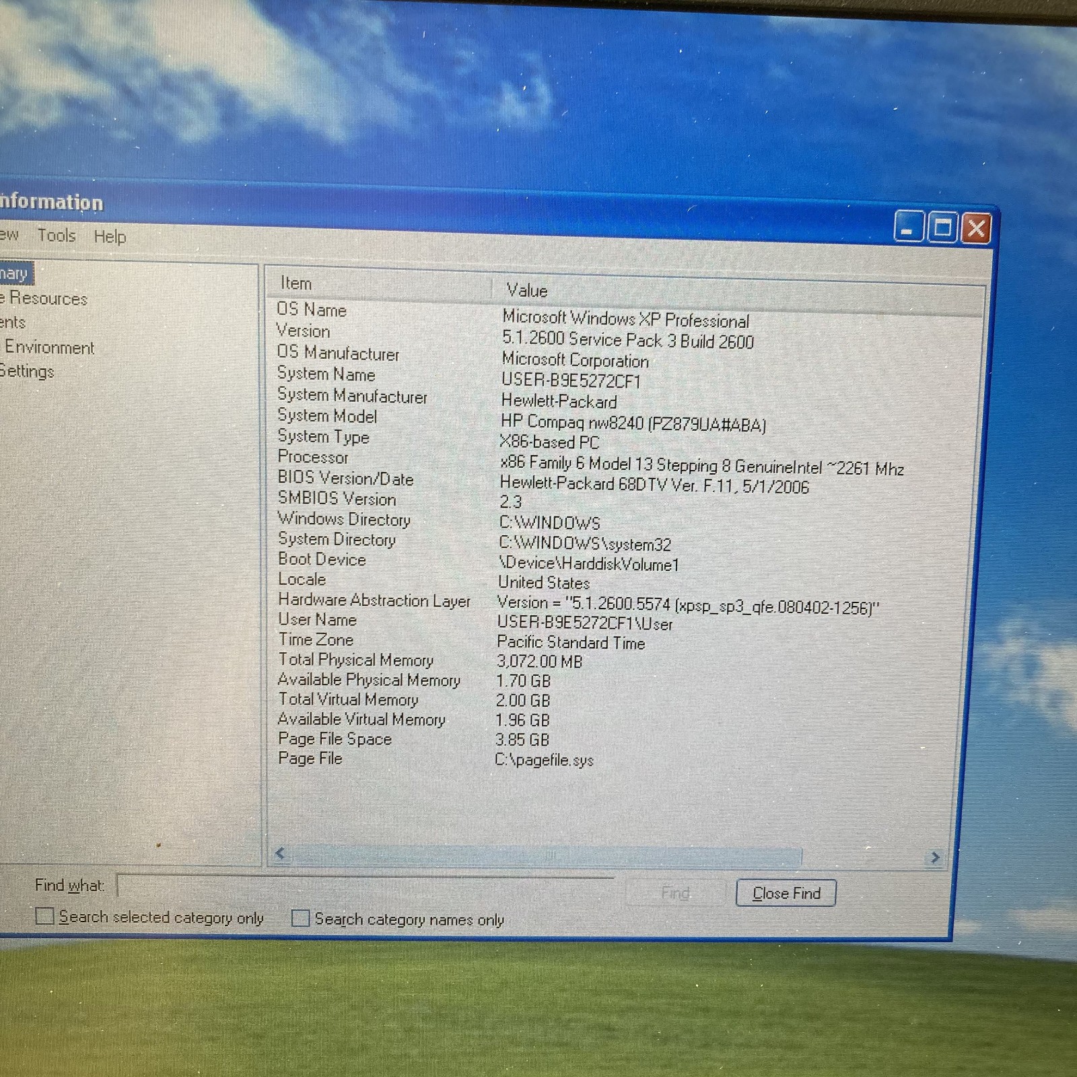Click inside the Find what field

tap(366, 885)
